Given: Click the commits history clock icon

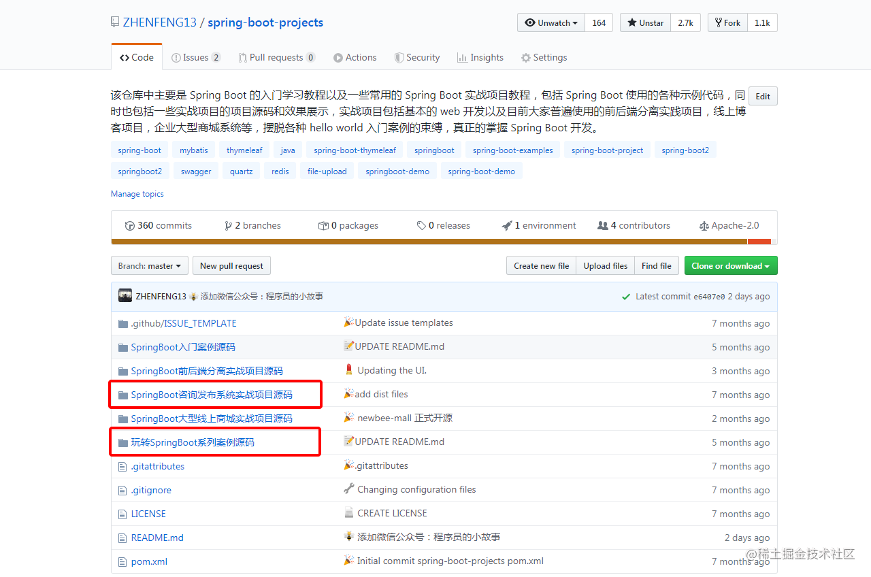Looking at the screenshot, I should 130,225.
